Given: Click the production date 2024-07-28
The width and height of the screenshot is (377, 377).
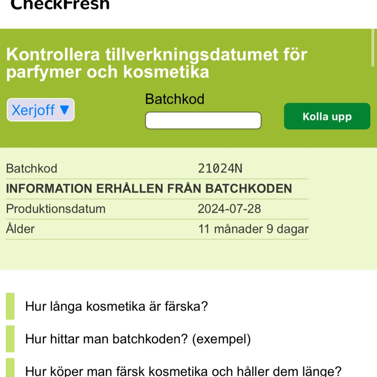Looking at the screenshot, I should [x=229, y=209].
